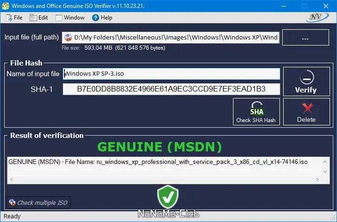Viewport: 337px width, 222px height.
Task: Click the app icon in title bar
Action: coord(6,6)
